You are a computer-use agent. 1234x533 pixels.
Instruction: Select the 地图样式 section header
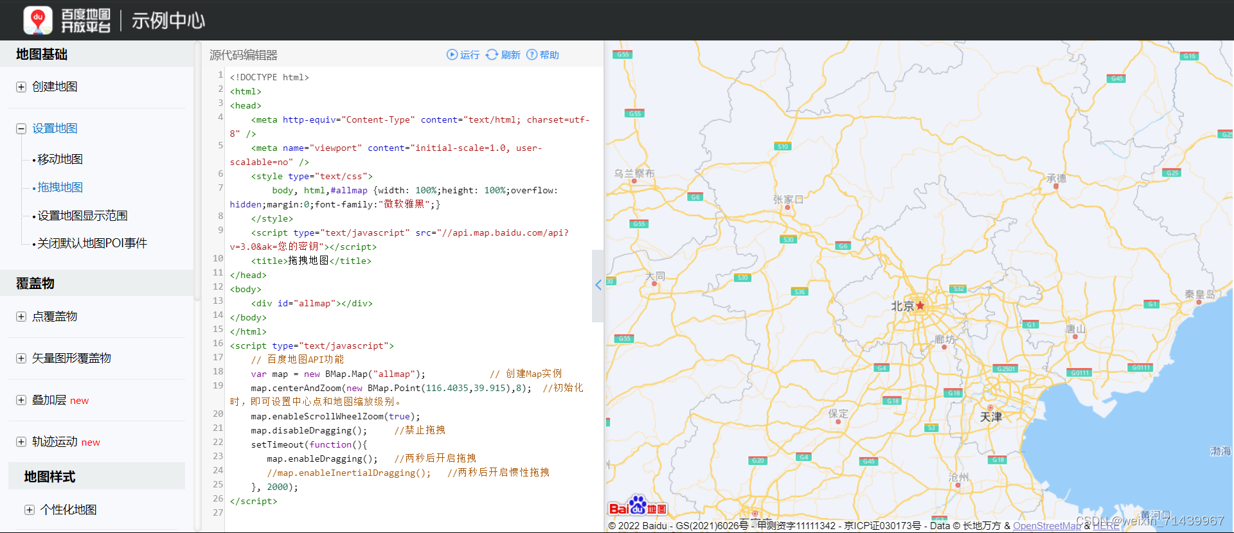point(96,476)
